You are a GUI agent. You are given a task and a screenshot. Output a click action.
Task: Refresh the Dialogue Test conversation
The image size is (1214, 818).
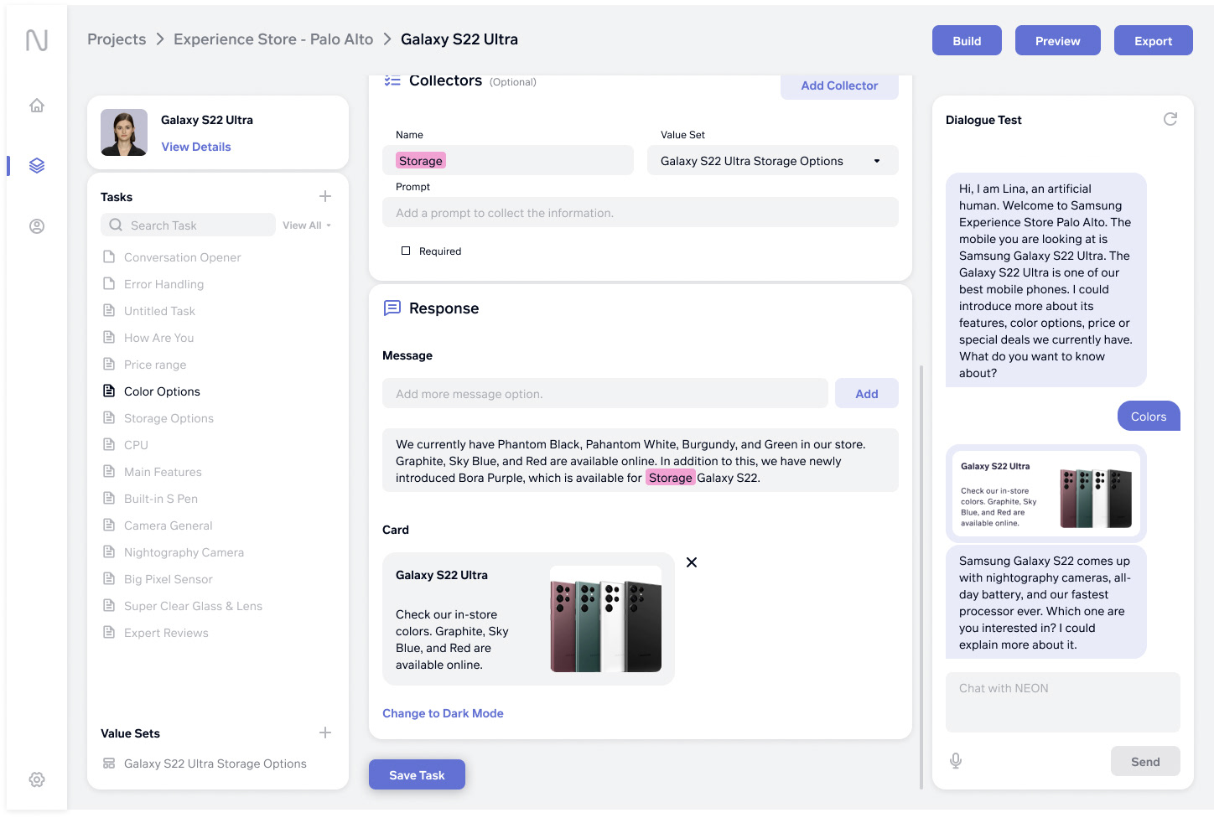(x=1170, y=120)
